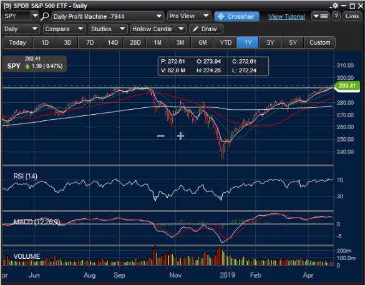This screenshot has width=365, height=285.
Task: Open the Links button
Action: [352, 16]
